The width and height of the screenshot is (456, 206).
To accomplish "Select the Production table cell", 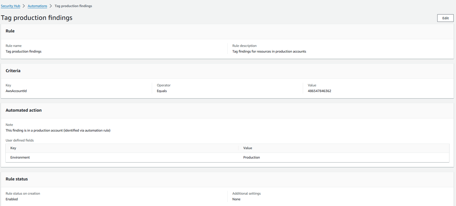I will [x=252, y=157].
